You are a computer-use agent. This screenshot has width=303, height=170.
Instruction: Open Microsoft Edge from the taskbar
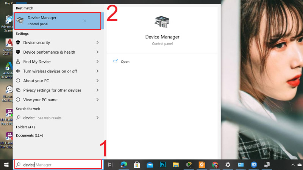click(x=123, y=165)
